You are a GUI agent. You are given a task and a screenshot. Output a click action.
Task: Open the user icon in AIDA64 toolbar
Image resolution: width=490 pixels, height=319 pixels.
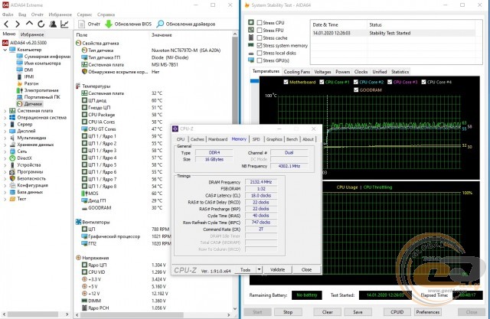click(x=53, y=24)
